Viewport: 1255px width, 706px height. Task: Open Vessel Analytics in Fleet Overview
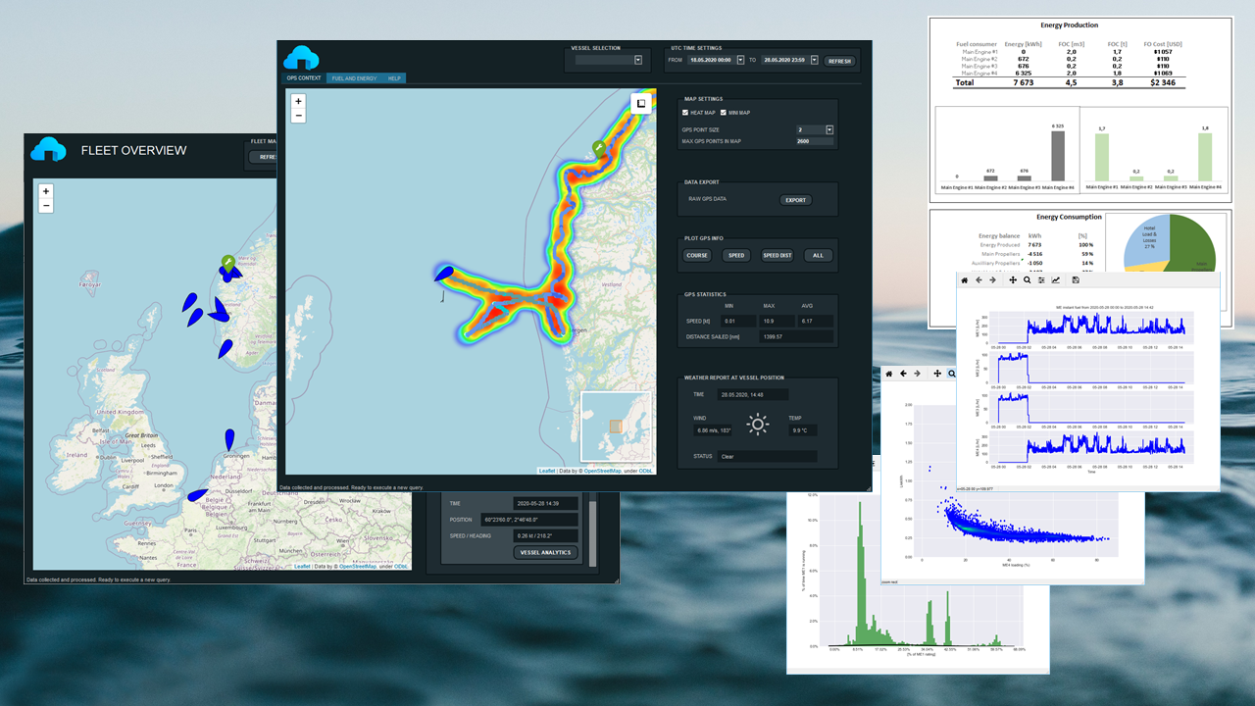546,553
